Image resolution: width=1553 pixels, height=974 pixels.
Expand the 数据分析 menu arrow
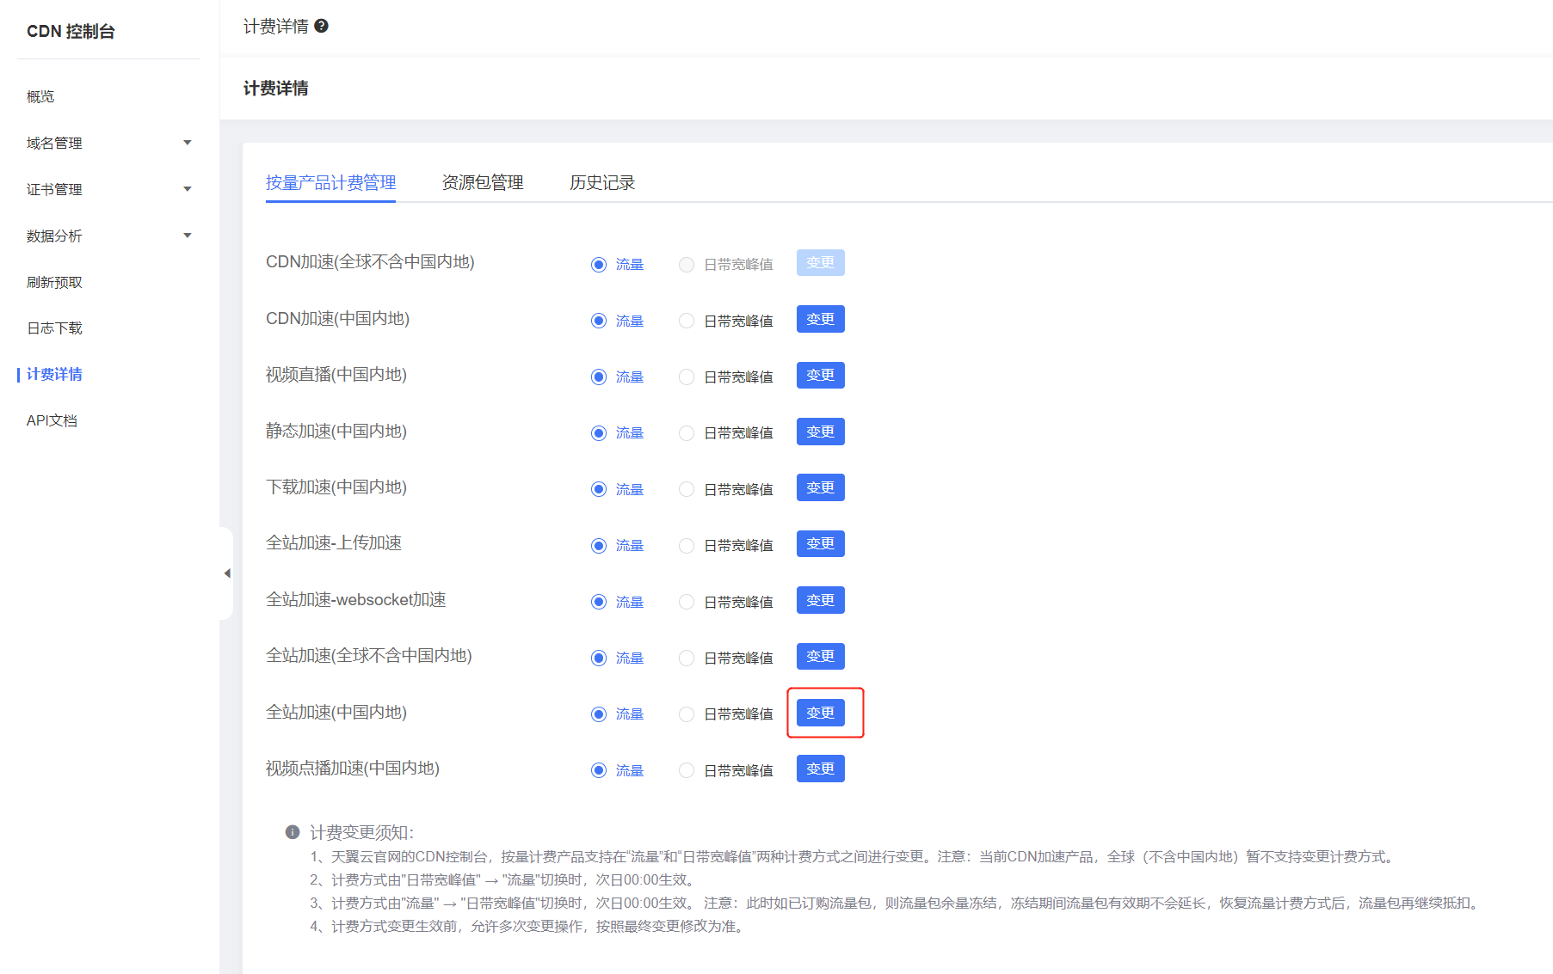[x=187, y=236]
